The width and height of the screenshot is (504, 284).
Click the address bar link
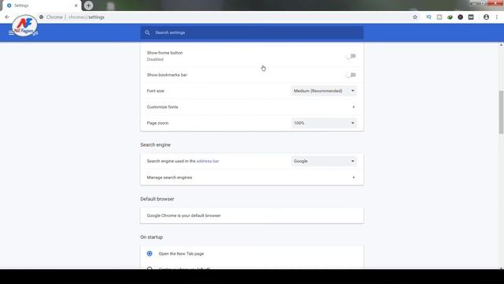pyautogui.click(x=208, y=161)
